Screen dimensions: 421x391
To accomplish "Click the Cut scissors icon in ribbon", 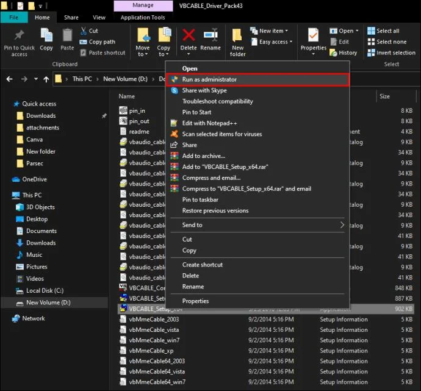I will point(83,30).
